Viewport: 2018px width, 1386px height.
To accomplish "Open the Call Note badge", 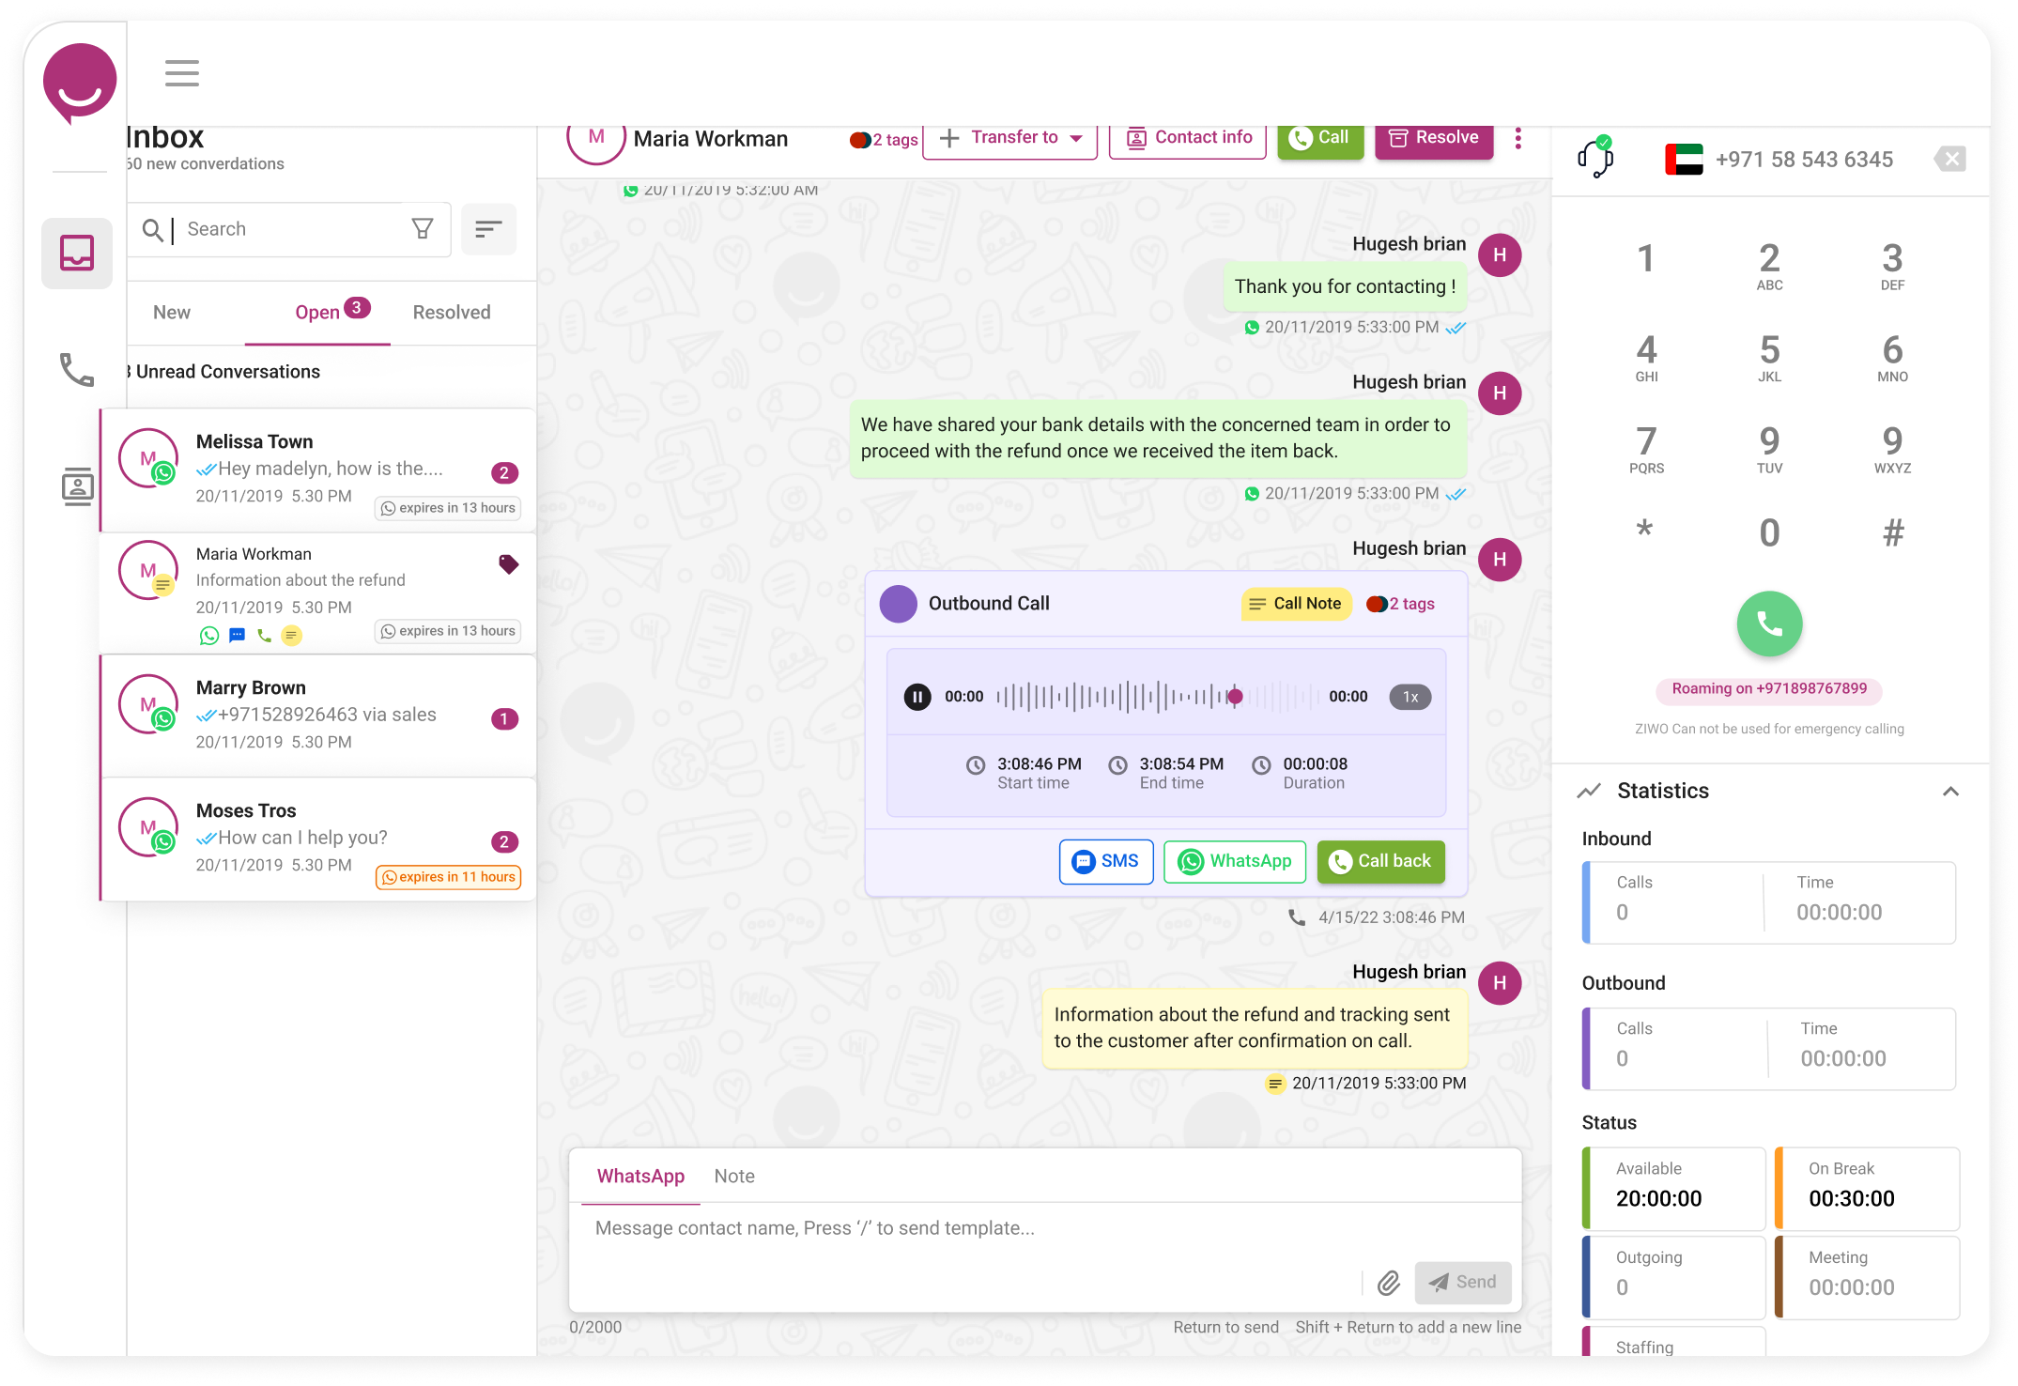I will point(1296,604).
